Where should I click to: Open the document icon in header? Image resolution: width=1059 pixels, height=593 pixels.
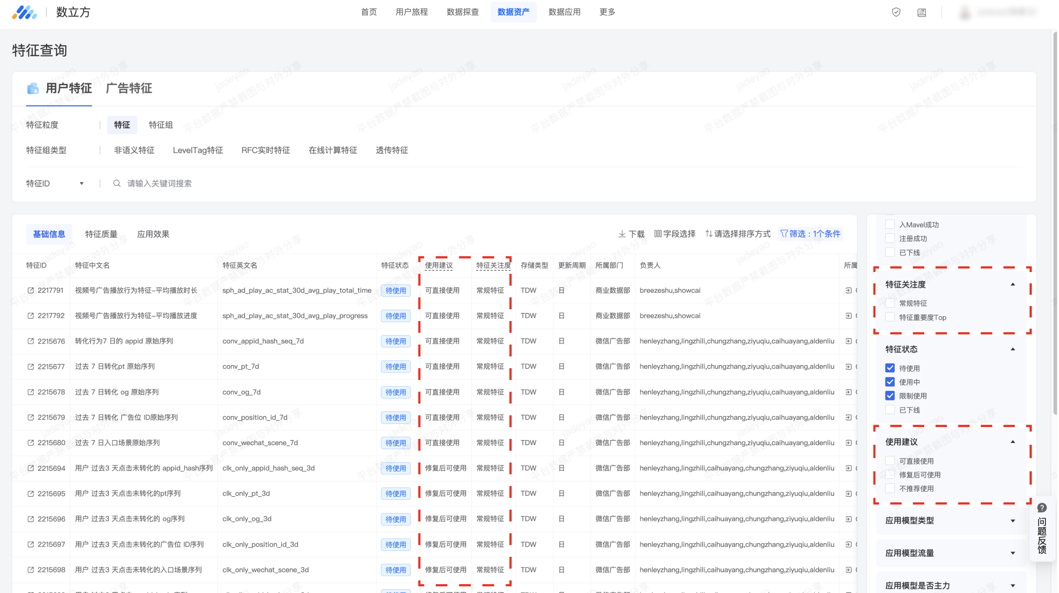click(921, 12)
